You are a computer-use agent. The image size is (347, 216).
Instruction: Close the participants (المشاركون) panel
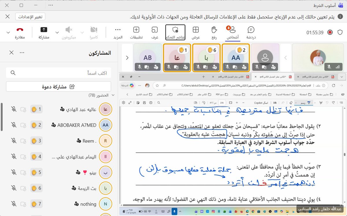click(11, 53)
